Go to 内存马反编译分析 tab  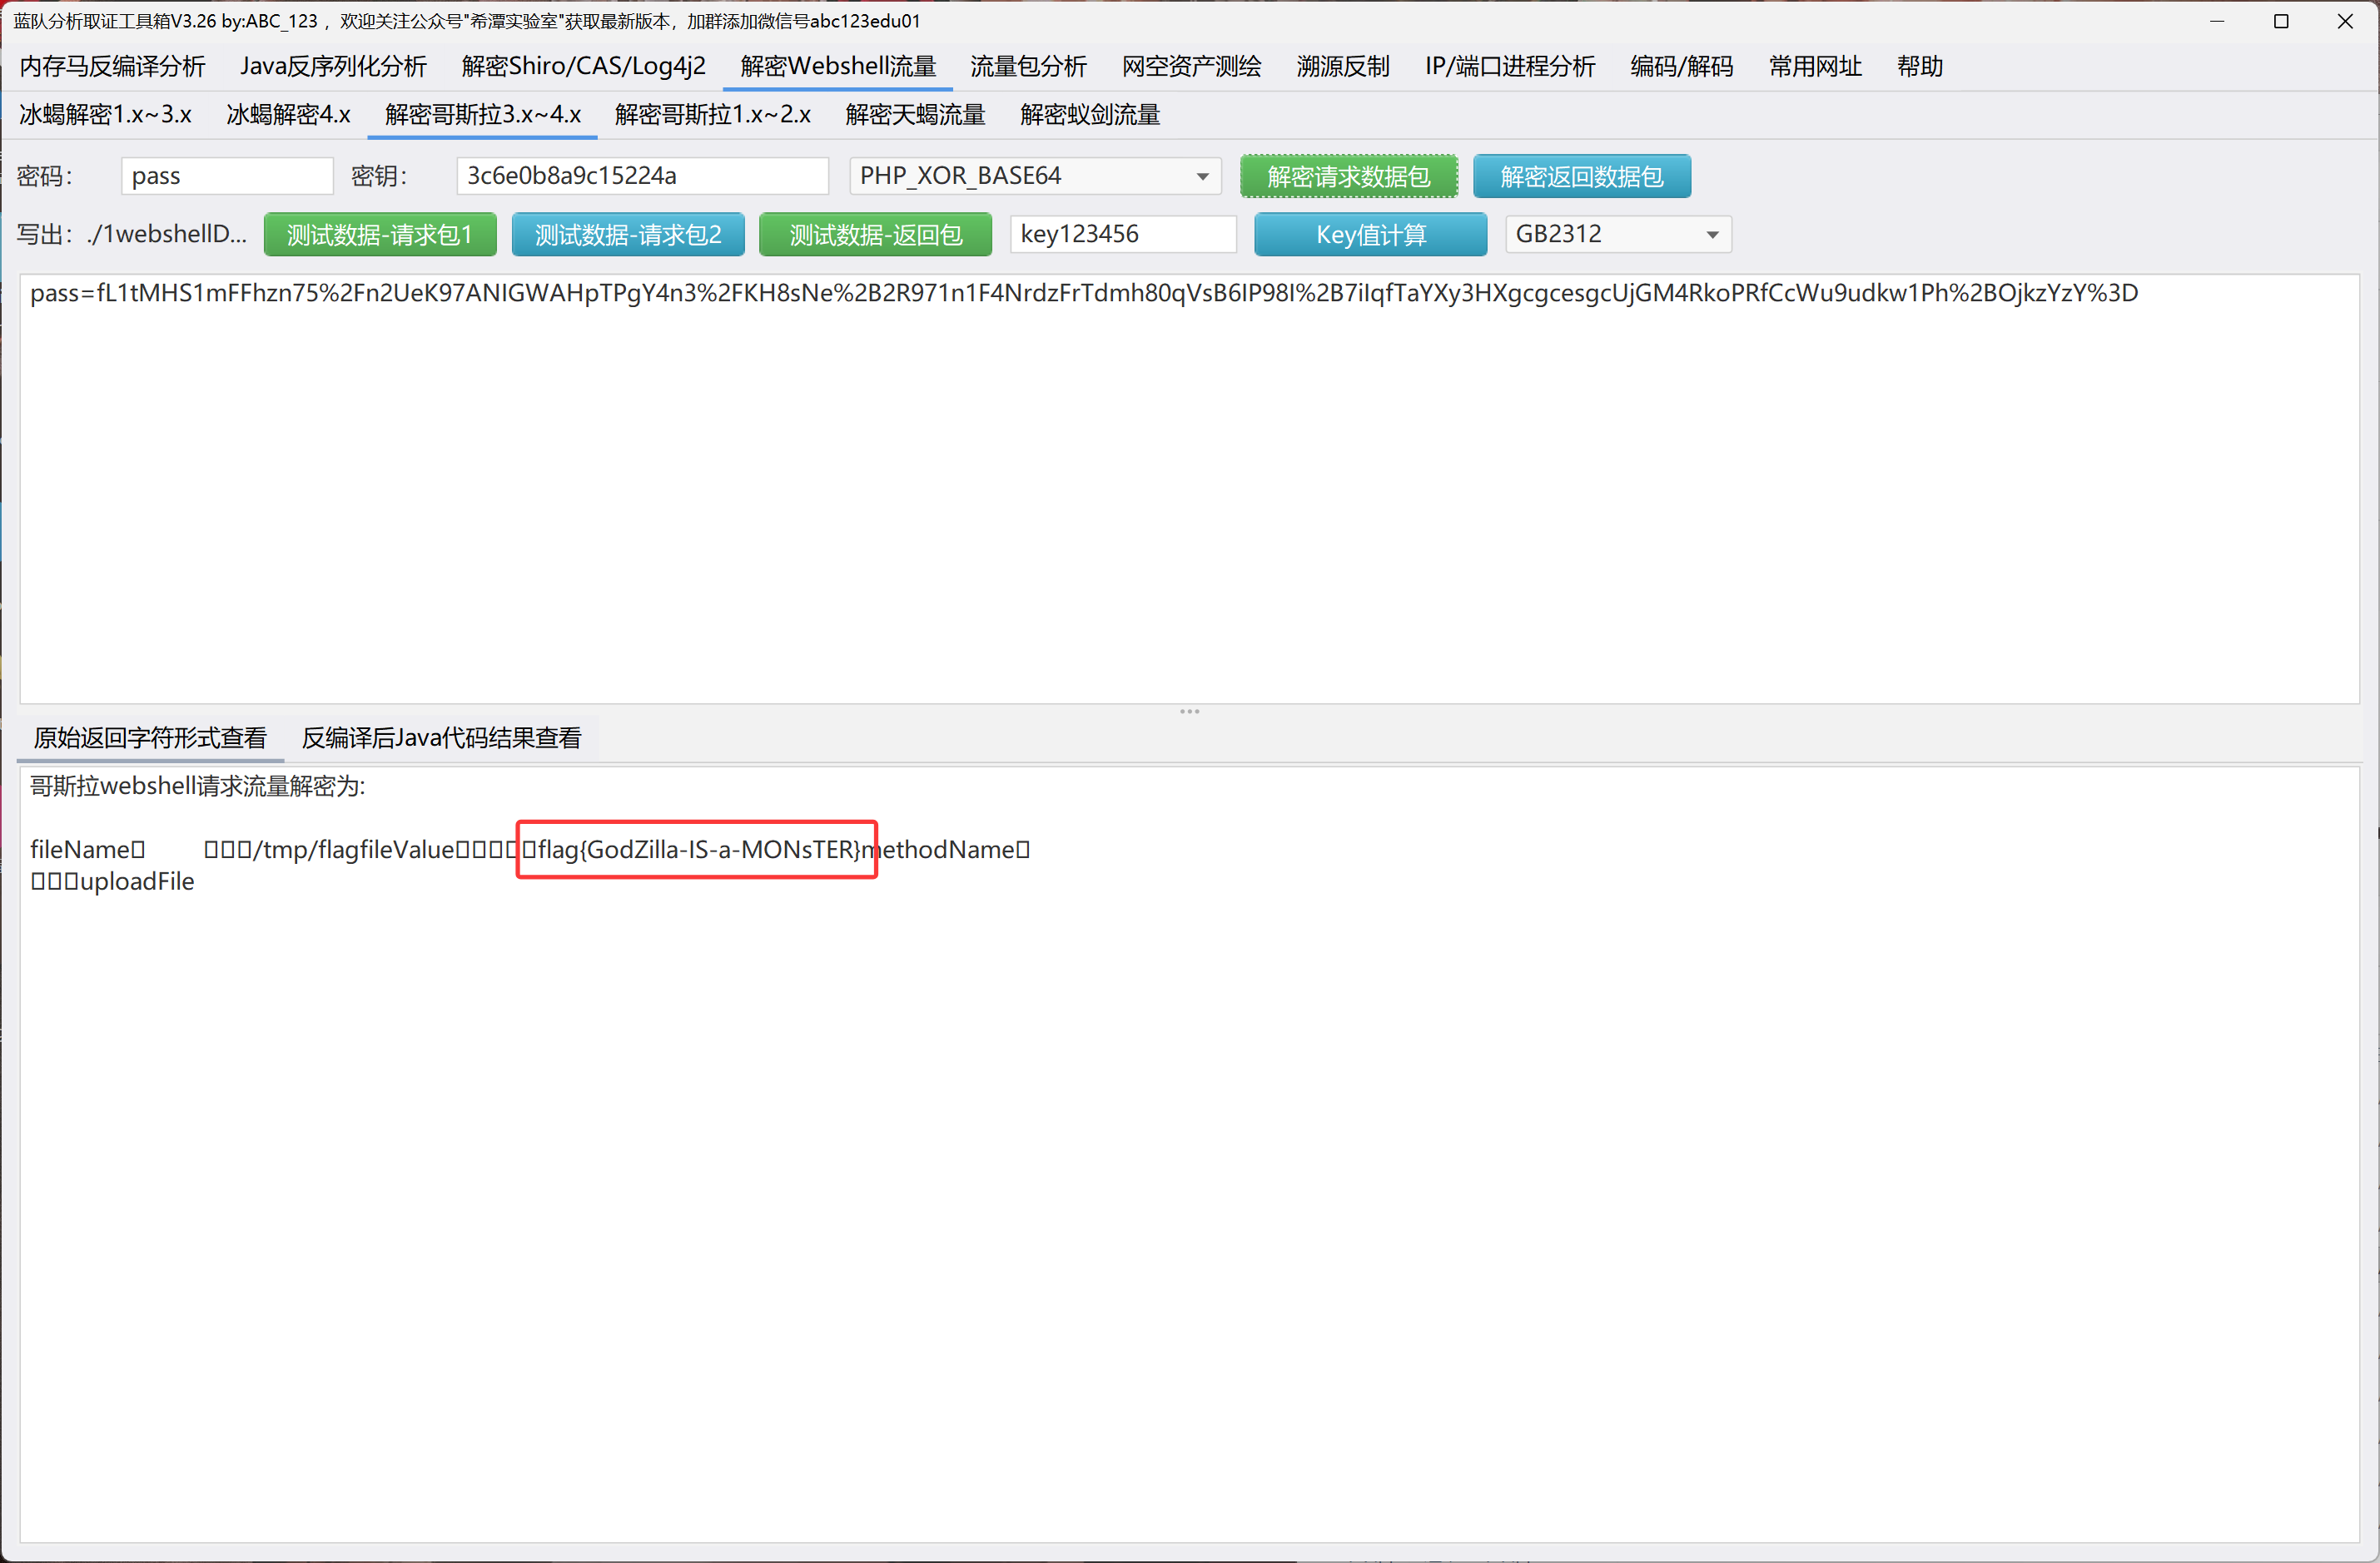[x=112, y=66]
